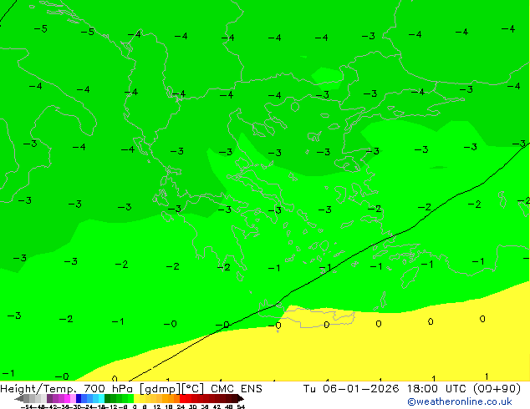Click the legend scale value '54'
Viewport: 530px width, 409px height.
pos(241,407)
